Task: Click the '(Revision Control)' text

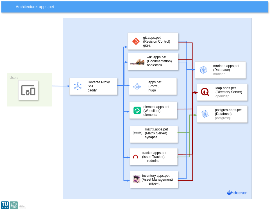Action: (x=156, y=42)
